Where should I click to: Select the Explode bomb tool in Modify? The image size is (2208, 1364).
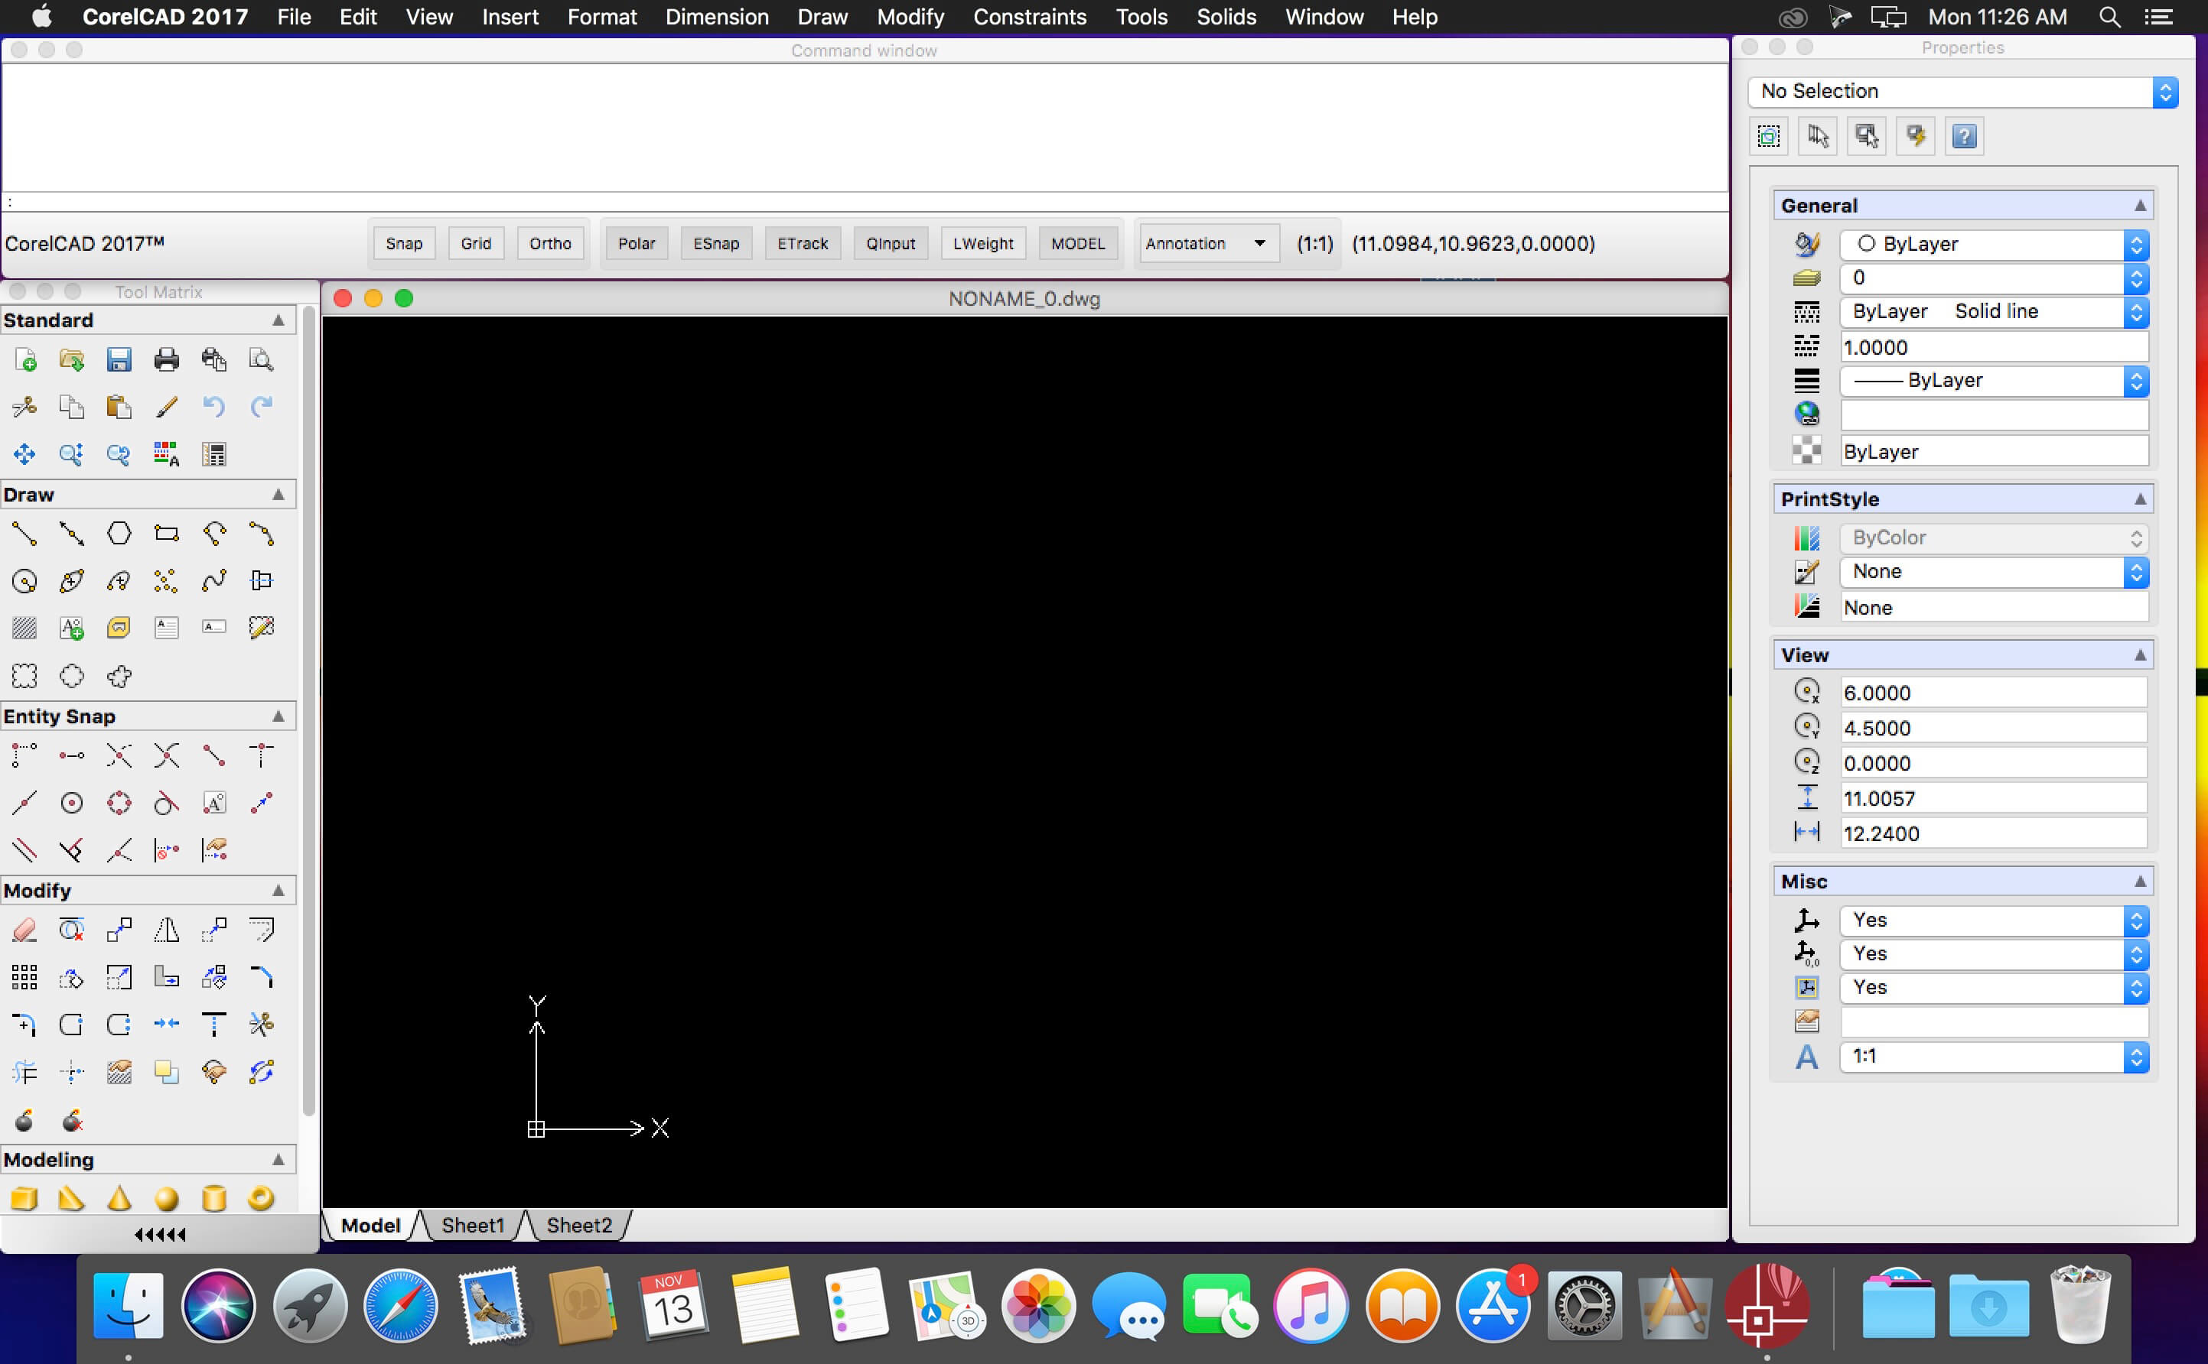(x=25, y=1120)
